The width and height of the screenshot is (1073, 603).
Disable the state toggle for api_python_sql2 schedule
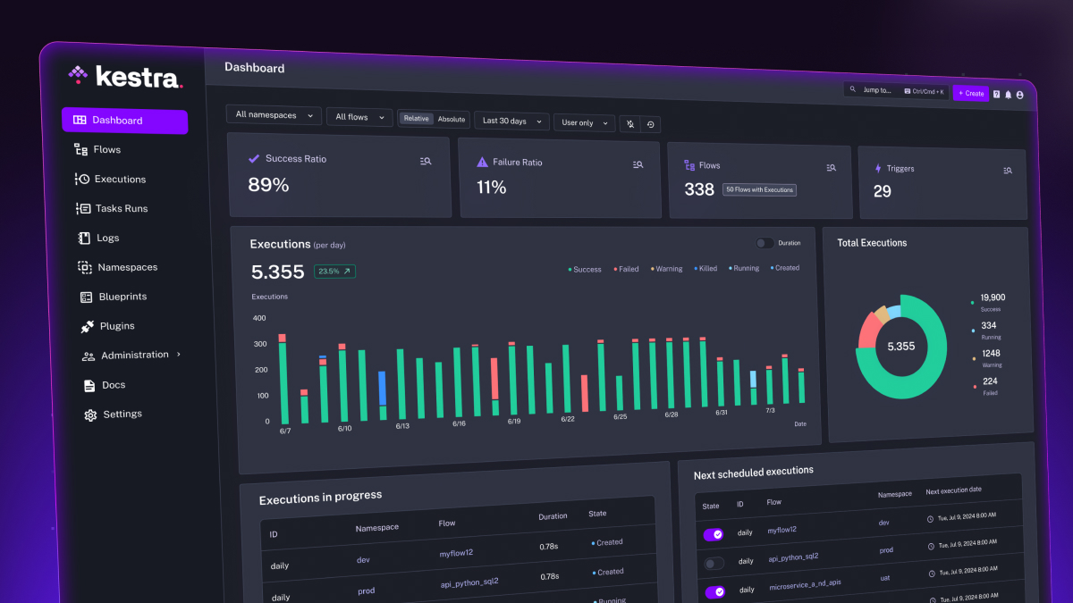(x=713, y=563)
